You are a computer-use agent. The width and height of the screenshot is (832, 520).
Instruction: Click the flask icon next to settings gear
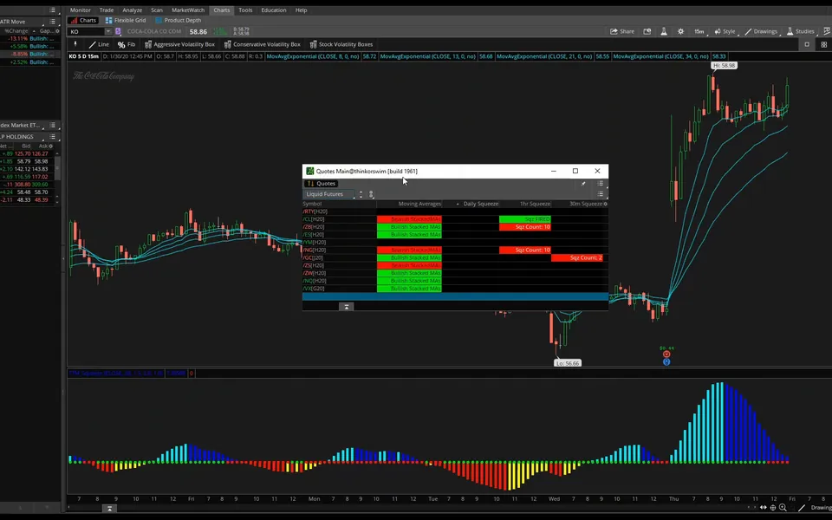coord(664,31)
